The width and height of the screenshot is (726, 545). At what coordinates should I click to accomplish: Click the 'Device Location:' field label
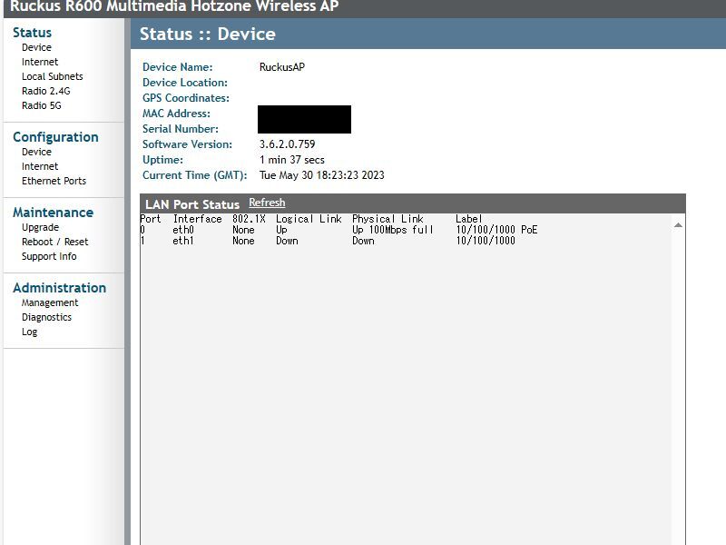(x=185, y=83)
